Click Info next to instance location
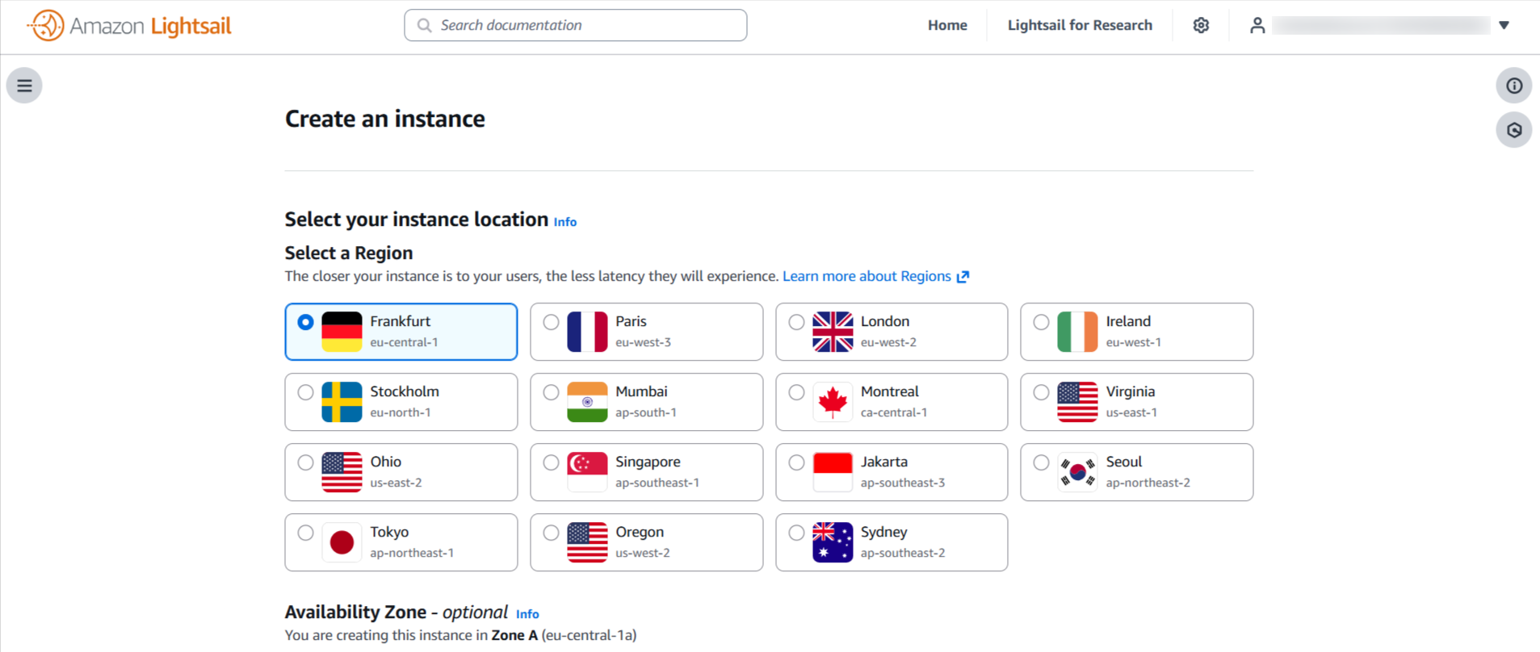 pyautogui.click(x=565, y=222)
